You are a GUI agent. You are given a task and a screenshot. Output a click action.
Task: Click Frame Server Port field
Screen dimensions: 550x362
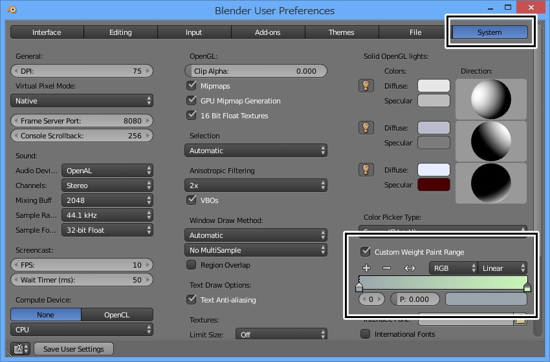click(82, 120)
